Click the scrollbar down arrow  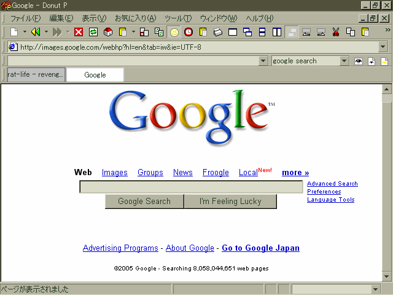click(x=387, y=277)
